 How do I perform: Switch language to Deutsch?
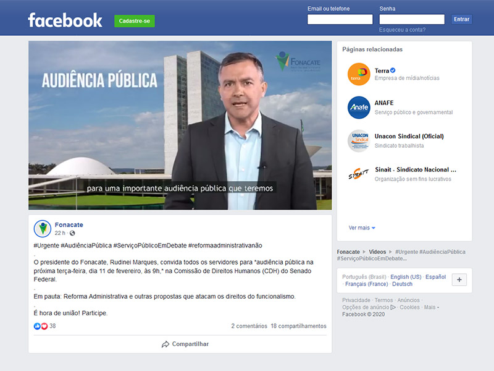[x=403, y=284]
